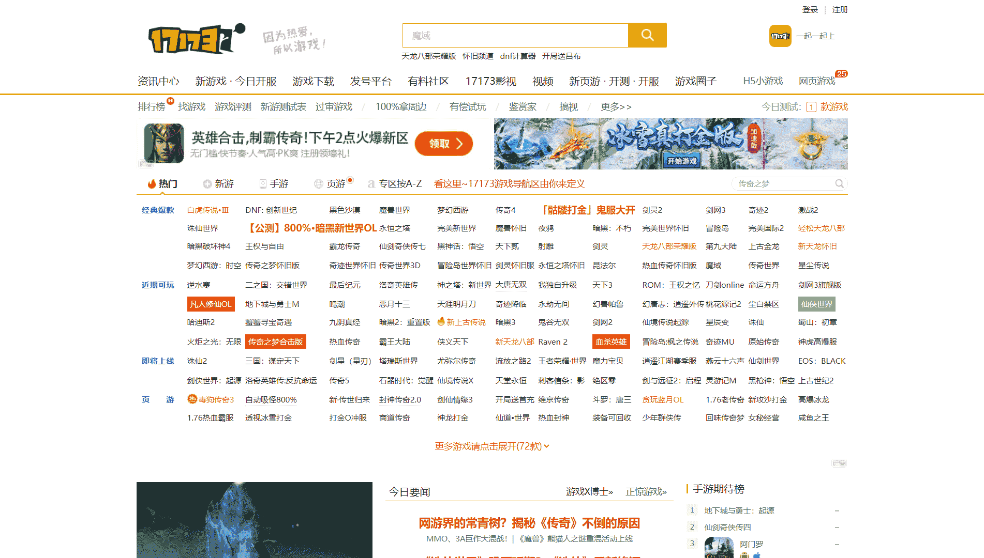Open the highlighted 仙侠世界 game link

(x=816, y=304)
